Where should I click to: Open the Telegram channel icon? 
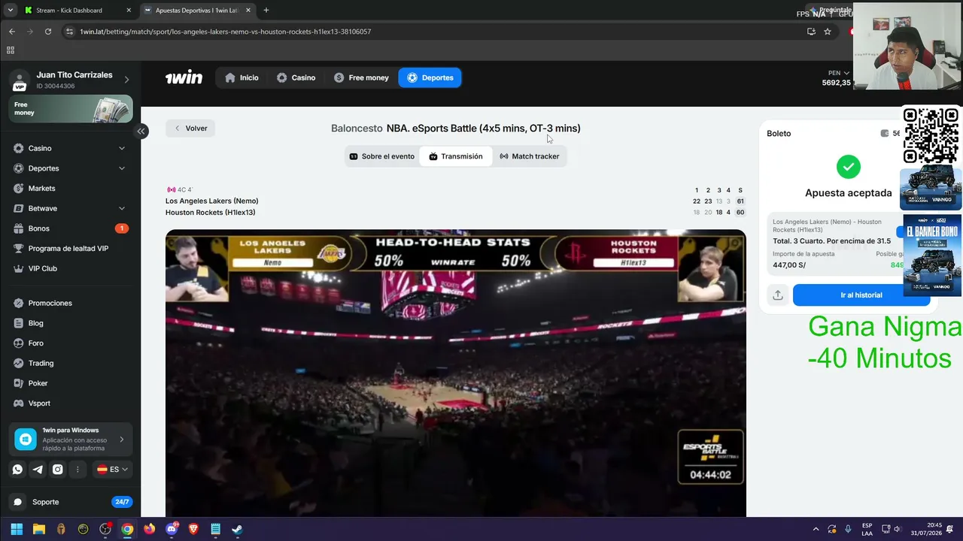point(38,470)
